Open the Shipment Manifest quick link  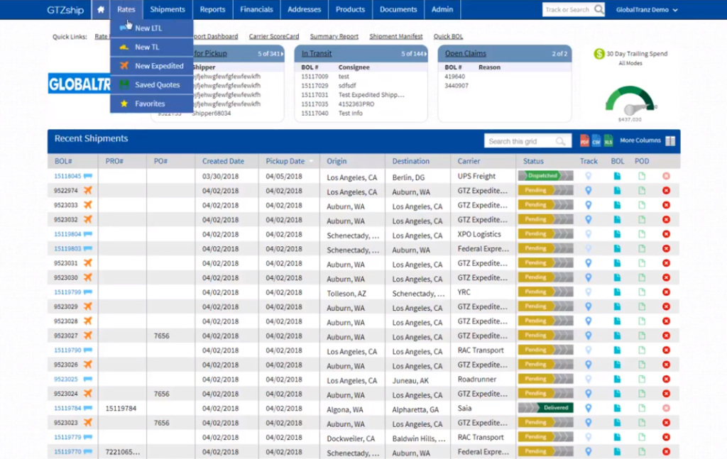[396, 36]
